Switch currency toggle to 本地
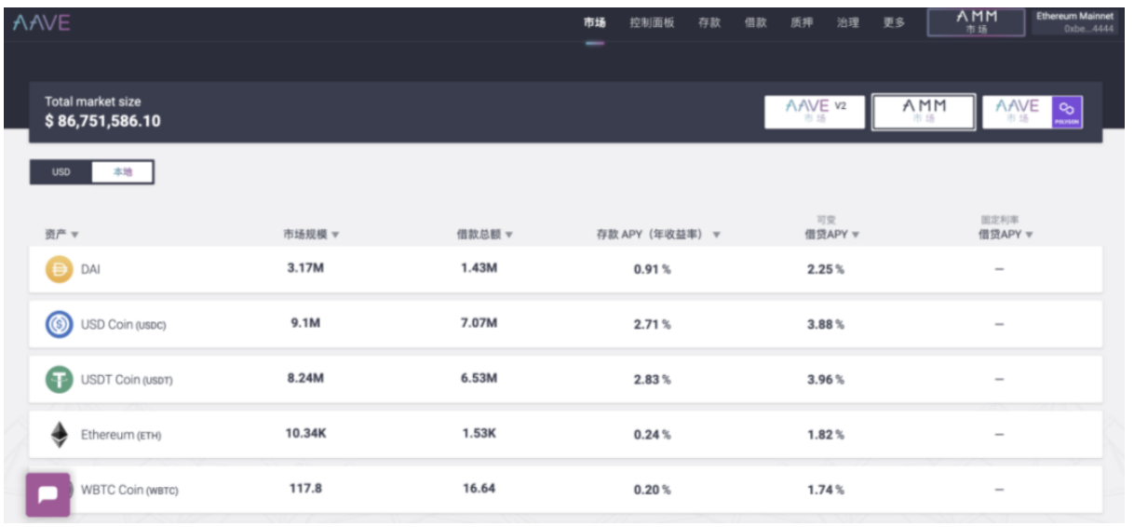Image resolution: width=1134 pixels, height=527 pixels. [123, 172]
